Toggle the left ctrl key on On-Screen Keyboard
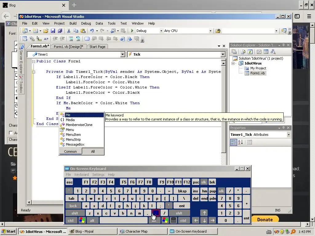This screenshot has height=236, width=315. 70,221
